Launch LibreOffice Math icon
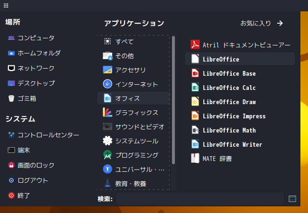This screenshot has width=308, height=213. pos(195,130)
